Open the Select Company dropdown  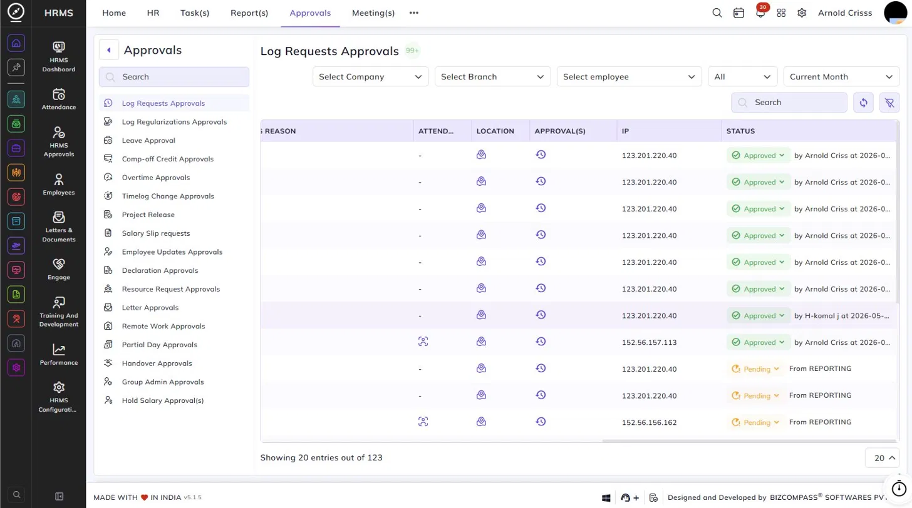tap(371, 77)
